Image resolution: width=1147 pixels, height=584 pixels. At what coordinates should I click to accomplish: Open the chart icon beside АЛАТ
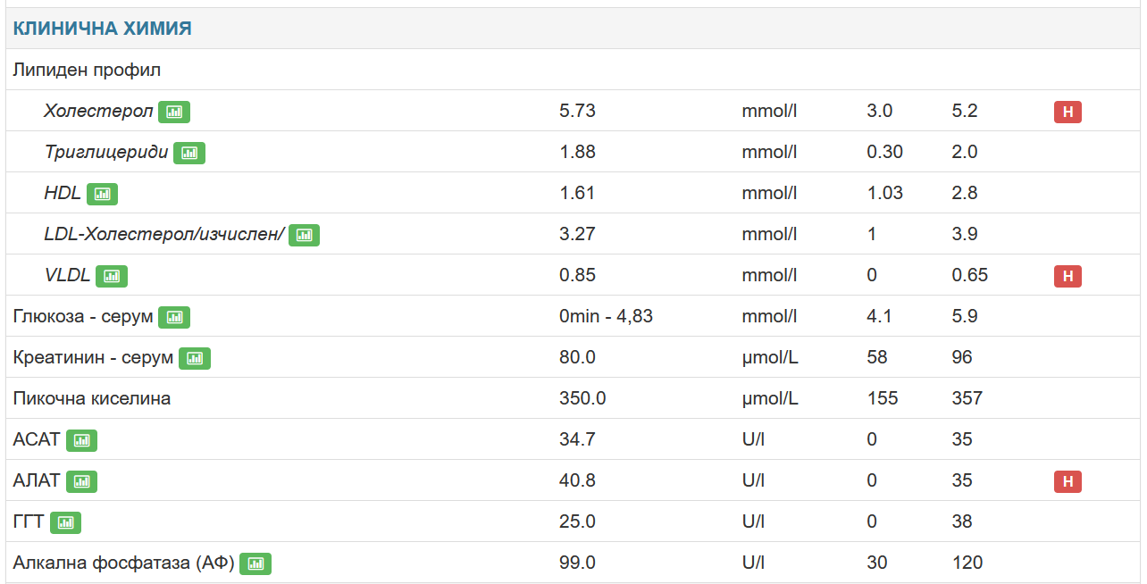click(x=81, y=481)
